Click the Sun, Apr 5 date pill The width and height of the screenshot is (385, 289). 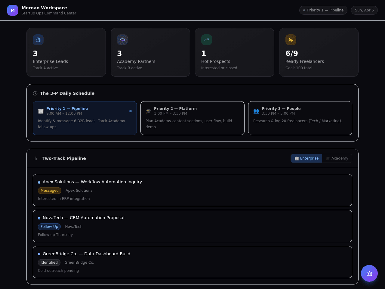coord(364,10)
